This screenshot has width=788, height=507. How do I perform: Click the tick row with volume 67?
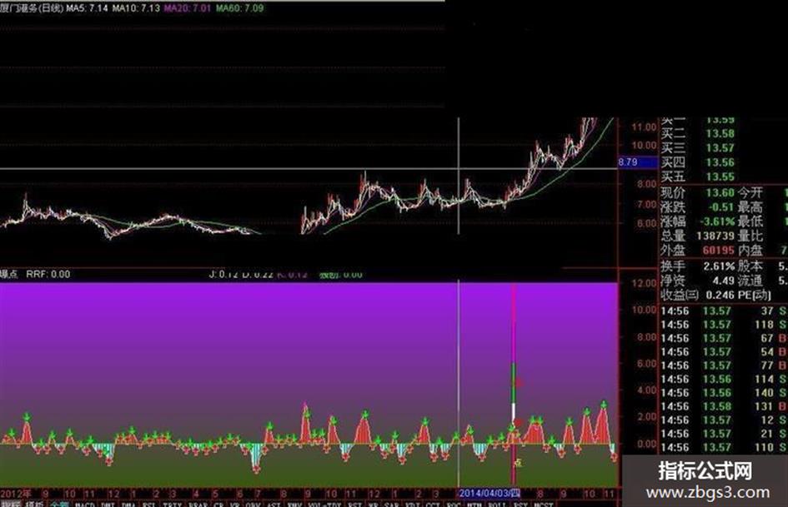724,338
